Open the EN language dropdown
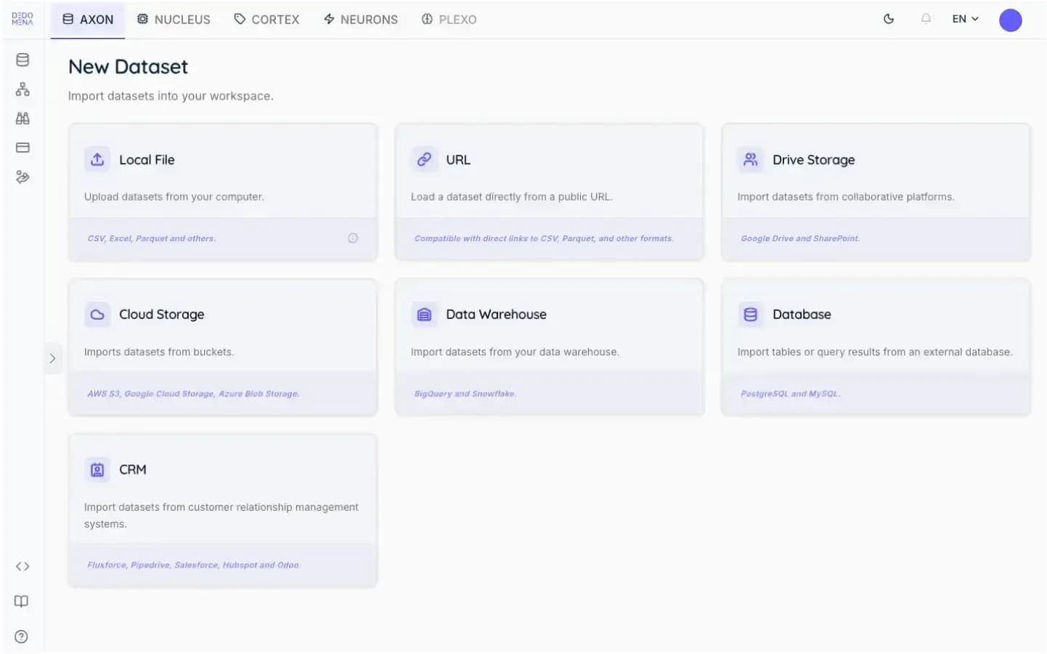 click(x=965, y=19)
